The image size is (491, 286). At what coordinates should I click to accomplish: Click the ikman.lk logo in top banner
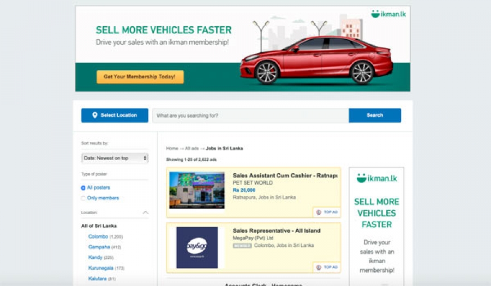[x=388, y=14]
